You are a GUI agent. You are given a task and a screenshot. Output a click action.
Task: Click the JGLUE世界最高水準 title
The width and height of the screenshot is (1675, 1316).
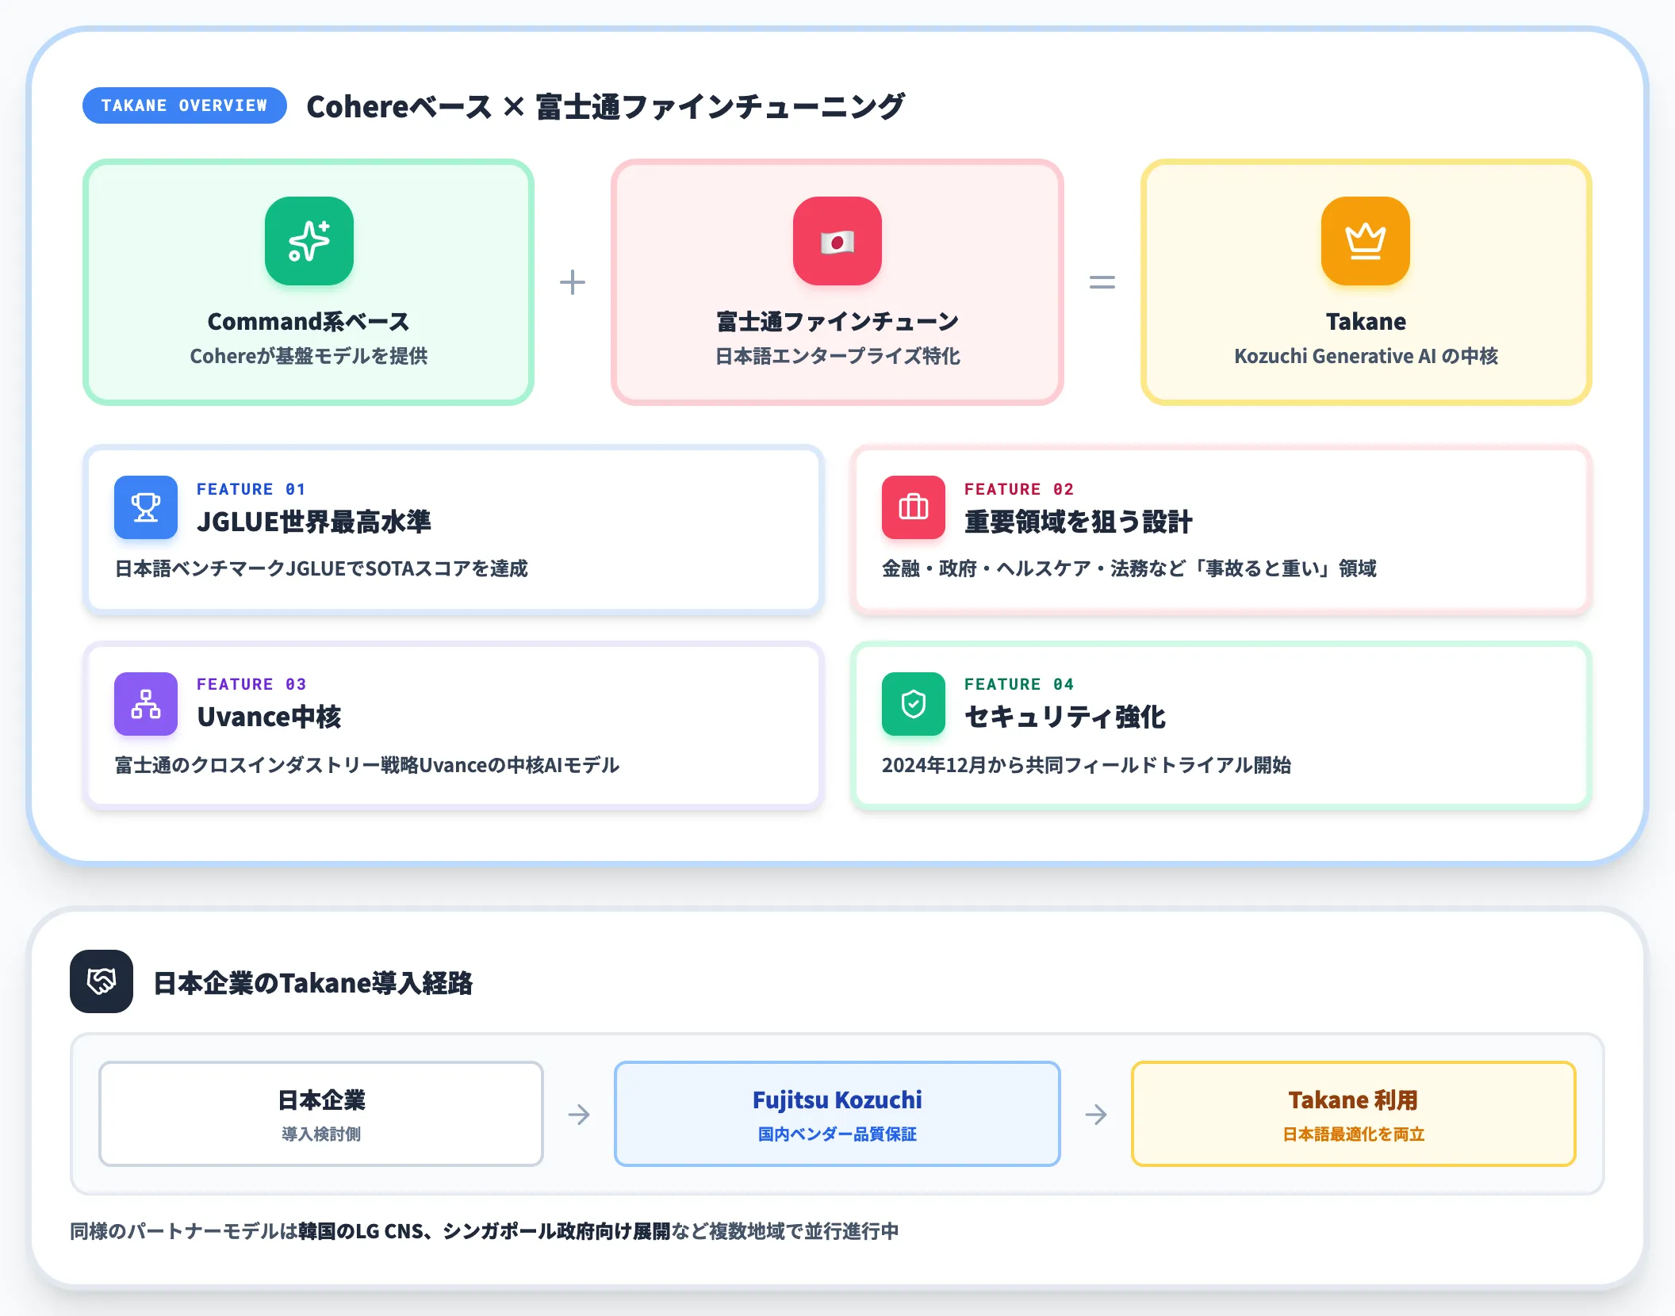pyautogui.click(x=314, y=522)
